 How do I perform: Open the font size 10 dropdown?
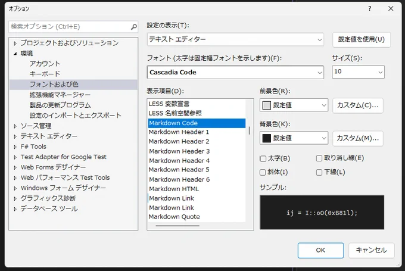click(358, 72)
